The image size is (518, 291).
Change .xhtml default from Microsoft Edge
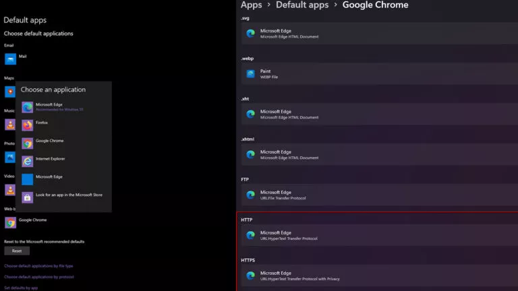[x=380, y=154]
